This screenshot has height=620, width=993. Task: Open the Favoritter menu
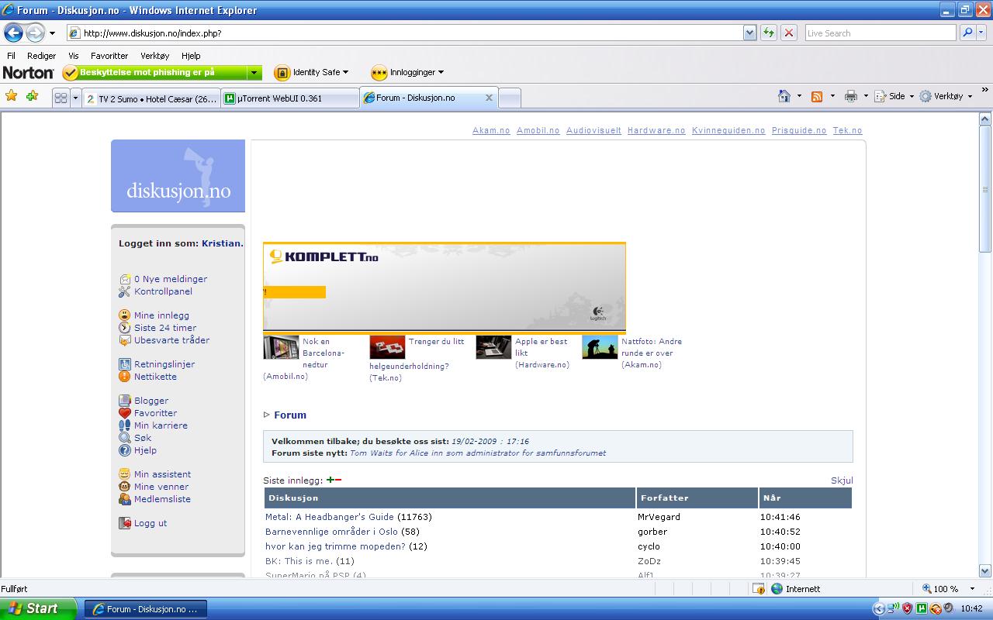109,56
